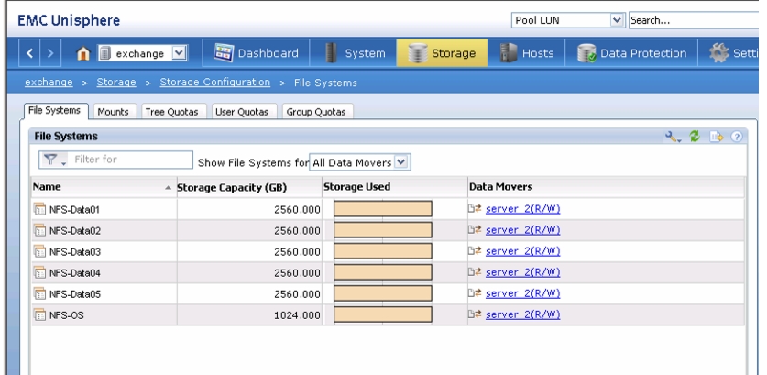This screenshot has width=767, height=375.
Task: Open server_2(R/W) link for NFS-OS
Action: tap(522, 314)
